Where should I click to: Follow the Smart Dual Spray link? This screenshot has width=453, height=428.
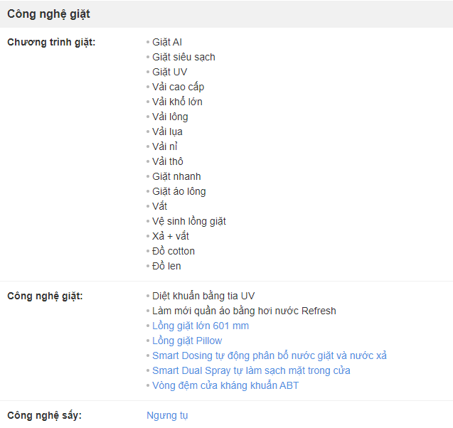(251, 370)
